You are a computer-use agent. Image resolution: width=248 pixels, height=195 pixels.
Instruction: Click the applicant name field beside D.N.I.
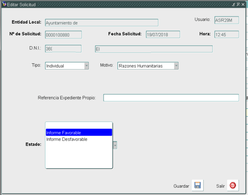[x=153, y=49]
